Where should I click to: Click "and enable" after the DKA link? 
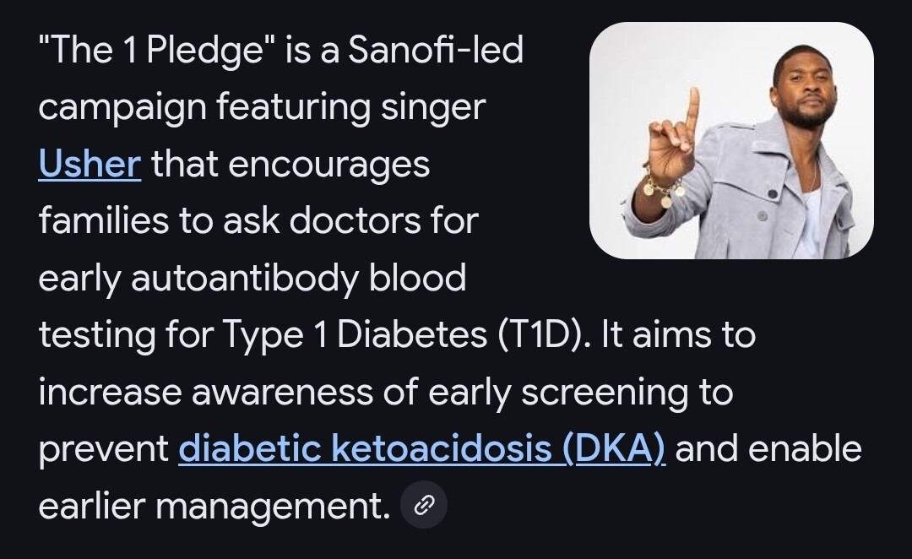coord(768,449)
